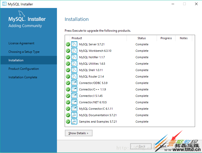Click the MySQL Utilities 1.6.5 product icon
The width and height of the screenshot is (202, 153).
(x=74, y=63)
